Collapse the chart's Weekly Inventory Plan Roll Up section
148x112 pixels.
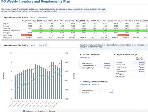pos(2,45)
